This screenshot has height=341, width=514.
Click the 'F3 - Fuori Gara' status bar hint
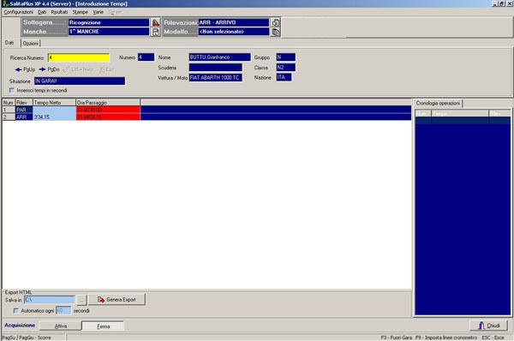tap(397, 338)
